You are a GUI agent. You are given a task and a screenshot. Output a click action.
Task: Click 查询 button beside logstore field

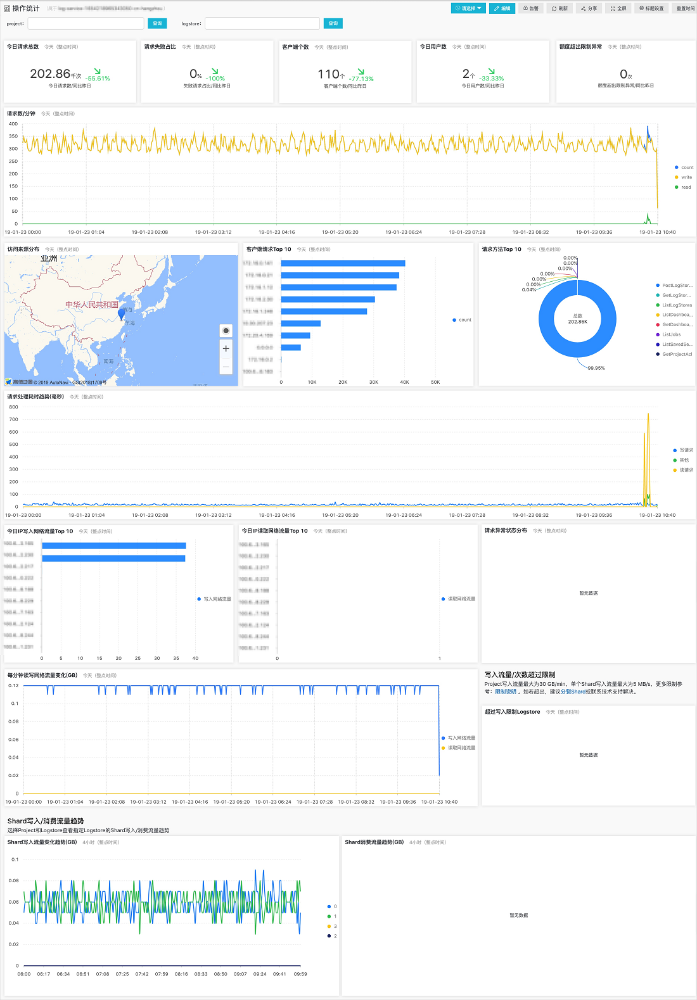tap(333, 23)
